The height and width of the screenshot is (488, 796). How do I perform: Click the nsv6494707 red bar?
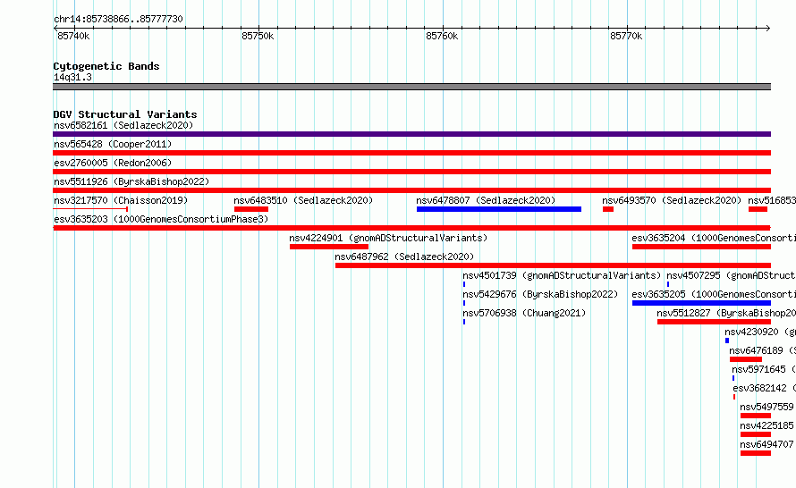pos(756,453)
